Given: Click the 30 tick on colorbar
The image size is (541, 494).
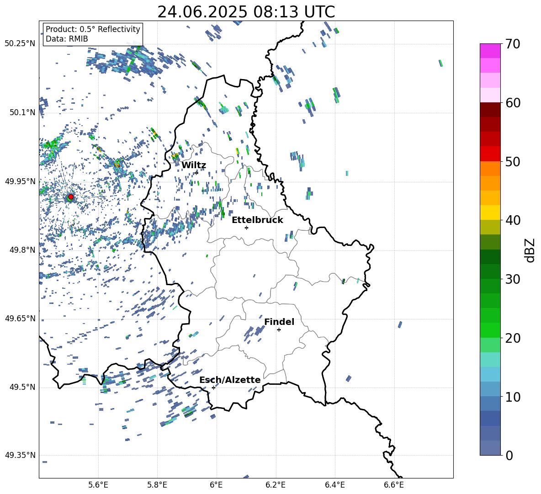Looking at the screenshot, I should click(x=513, y=279).
